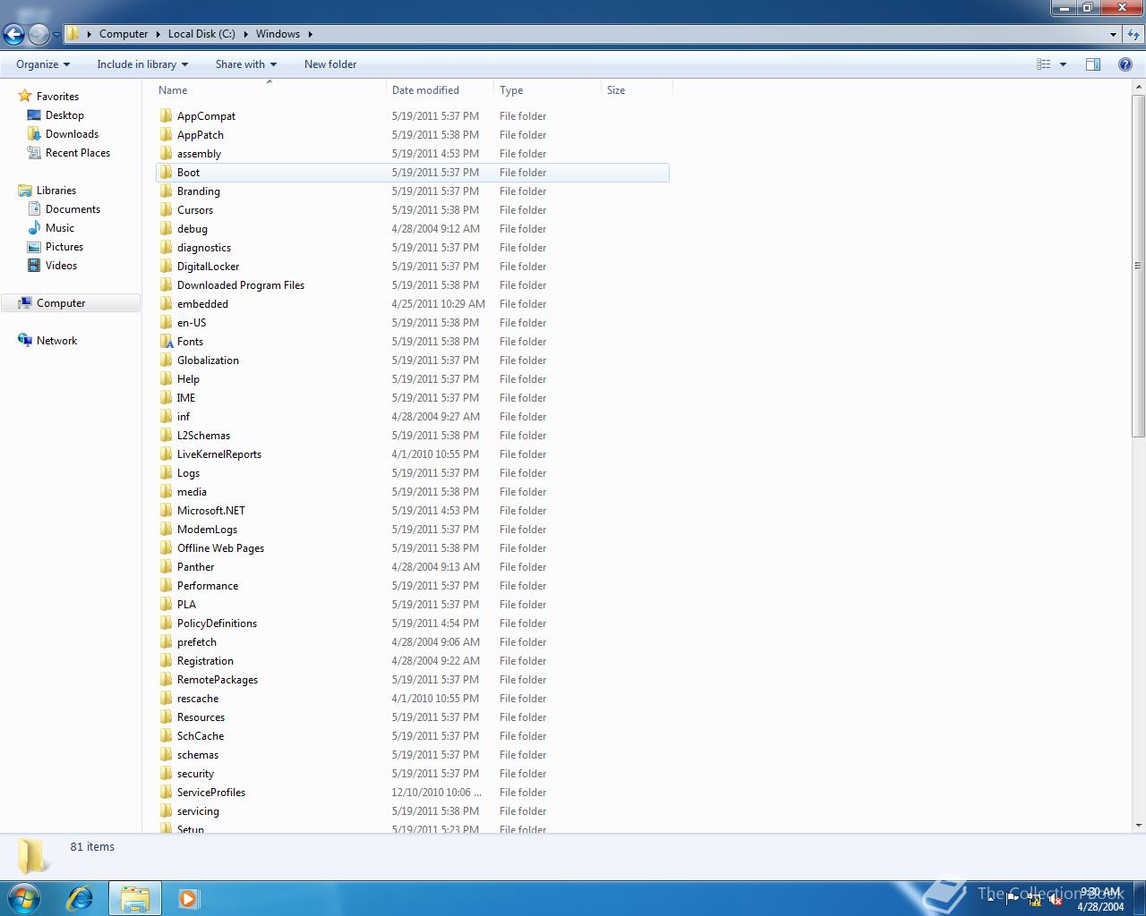Click the scrollbar down arrow

click(x=1138, y=826)
